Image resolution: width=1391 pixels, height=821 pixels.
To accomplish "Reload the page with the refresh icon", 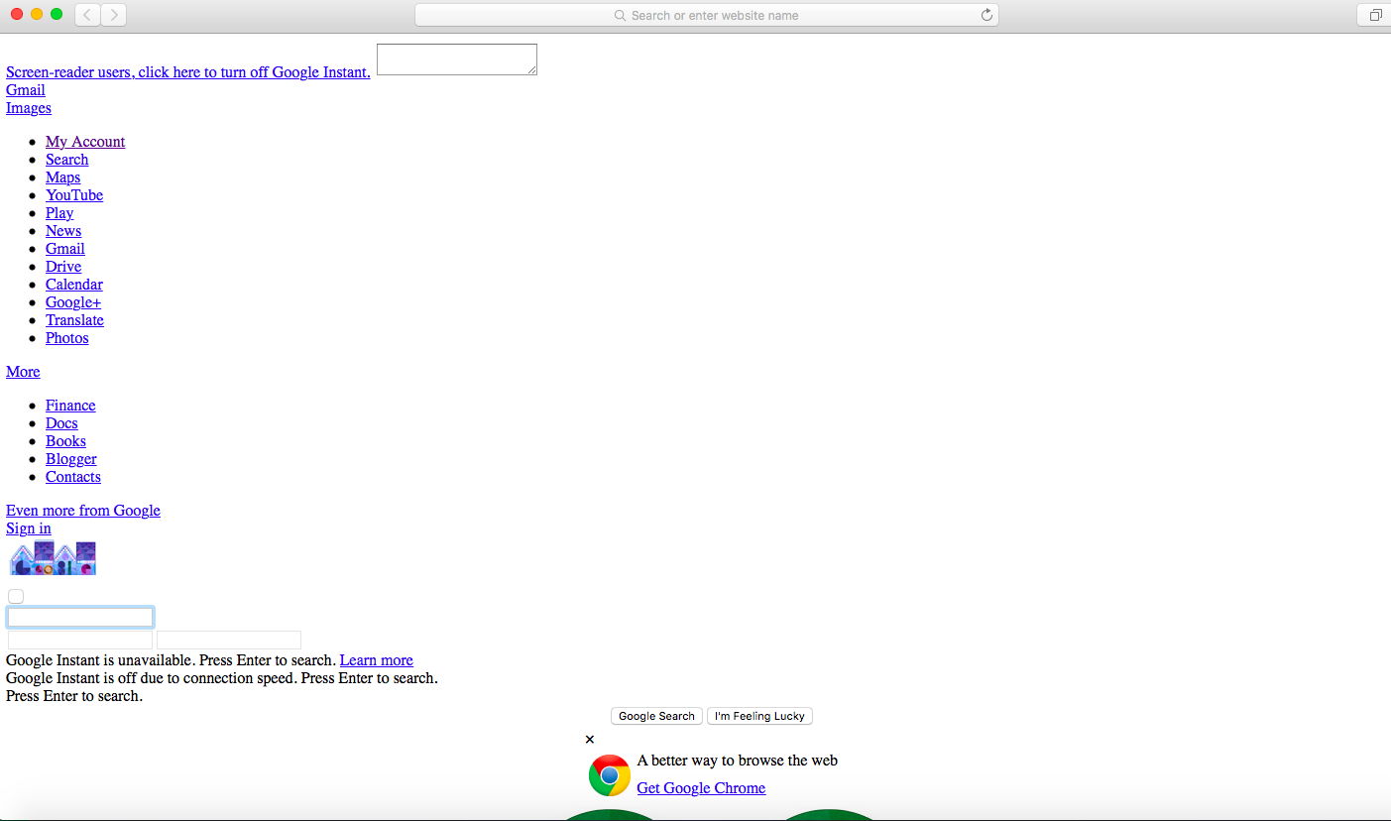I will pos(986,15).
